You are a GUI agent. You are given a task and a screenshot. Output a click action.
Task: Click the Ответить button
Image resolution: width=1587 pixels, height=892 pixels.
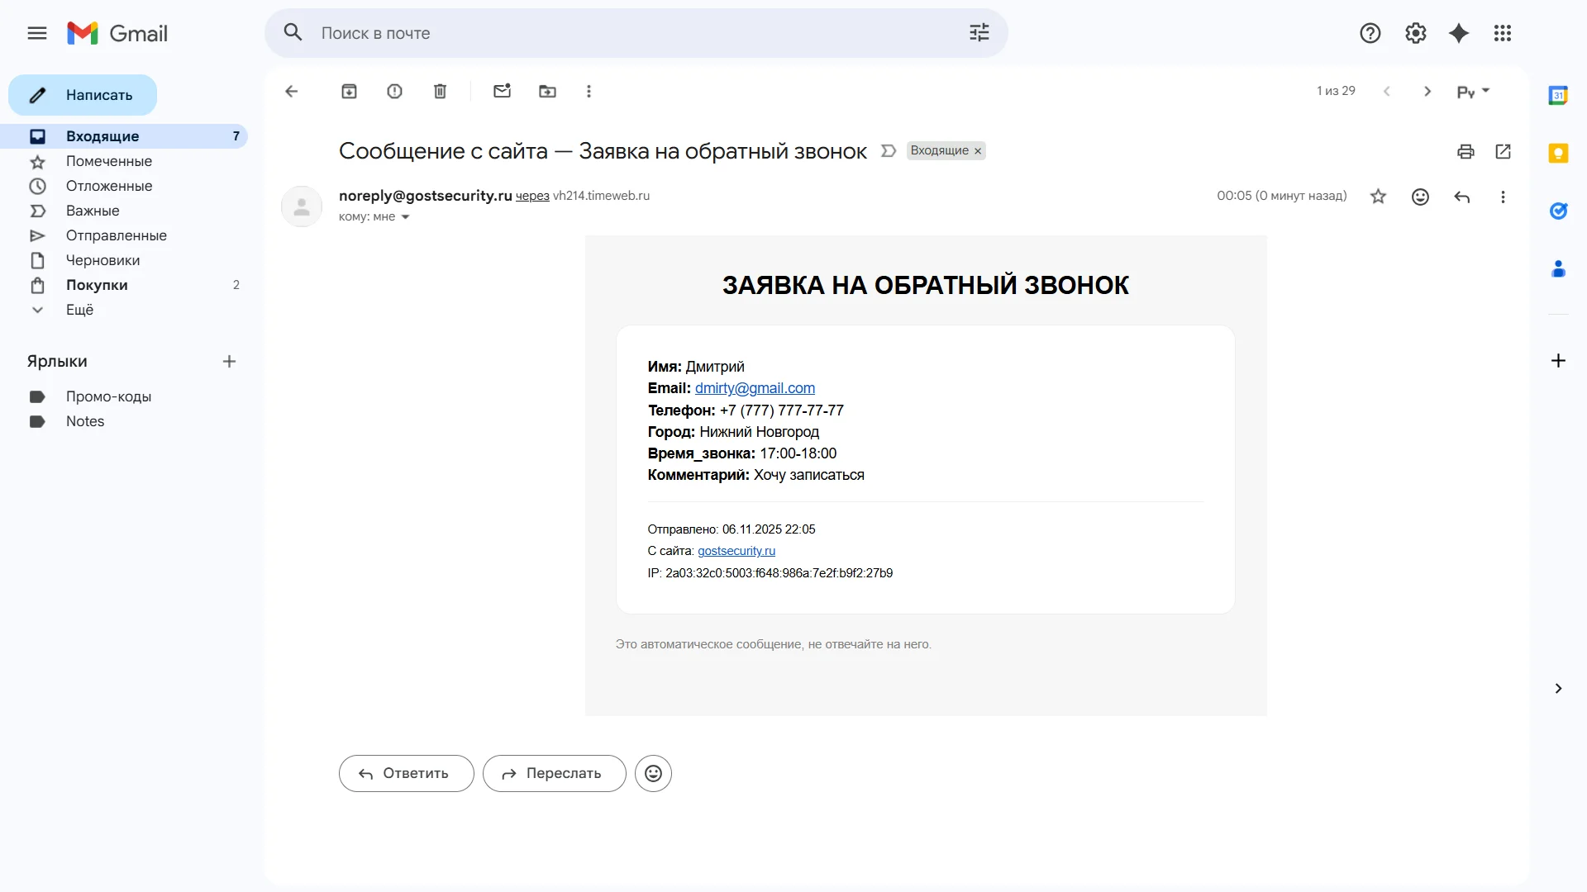coord(406,773)
